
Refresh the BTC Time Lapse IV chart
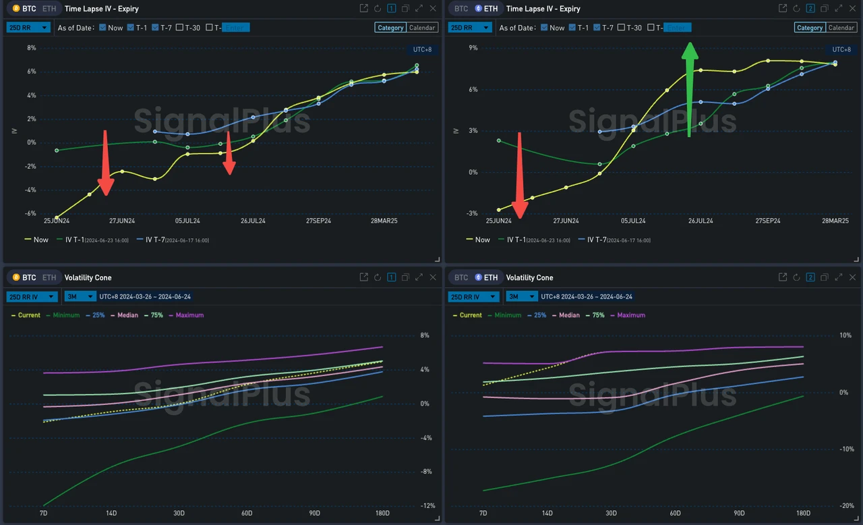[x=378, y=9]
